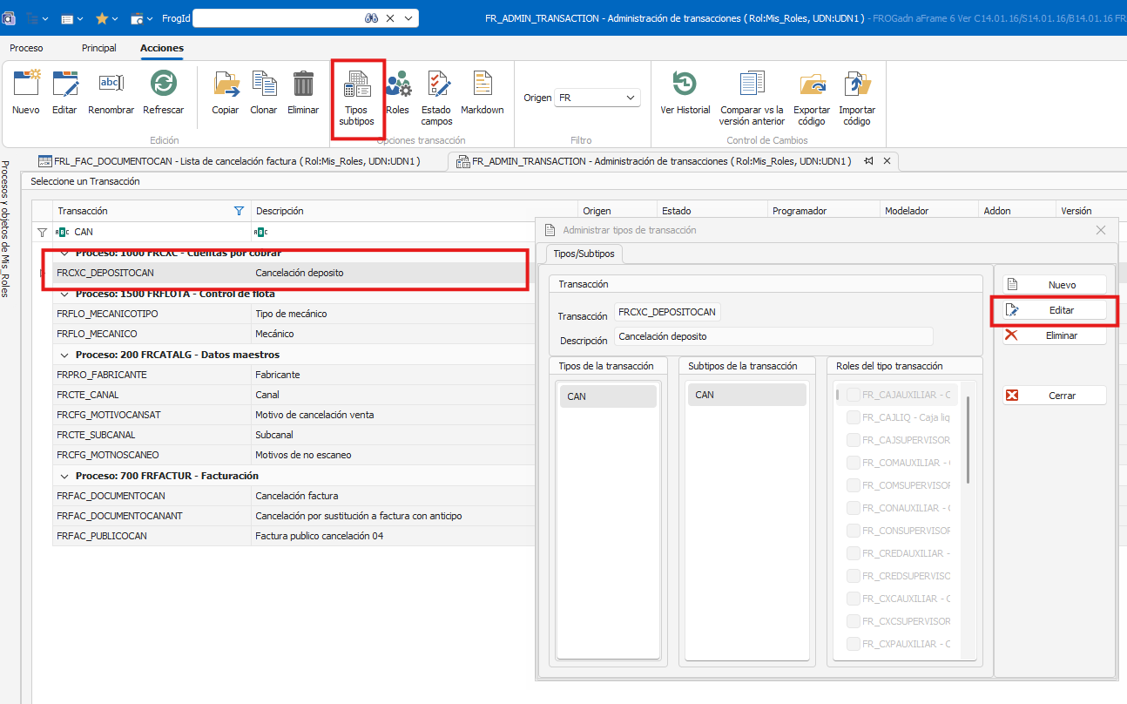This screenshot has height=704, width=1127.
Task: Click the Markdown ribbon icon
Action: [x=482, y=85]
